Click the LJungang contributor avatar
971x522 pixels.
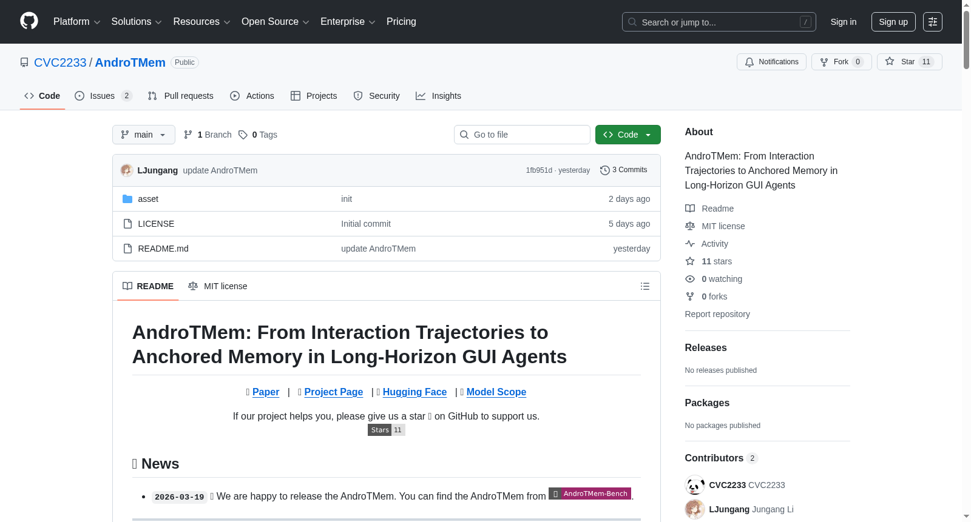pyautogui.click(x=695, y=509)
